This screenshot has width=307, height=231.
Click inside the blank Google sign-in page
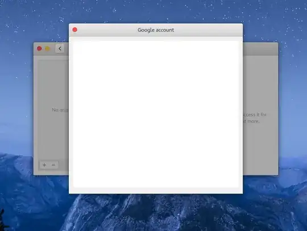156,114
